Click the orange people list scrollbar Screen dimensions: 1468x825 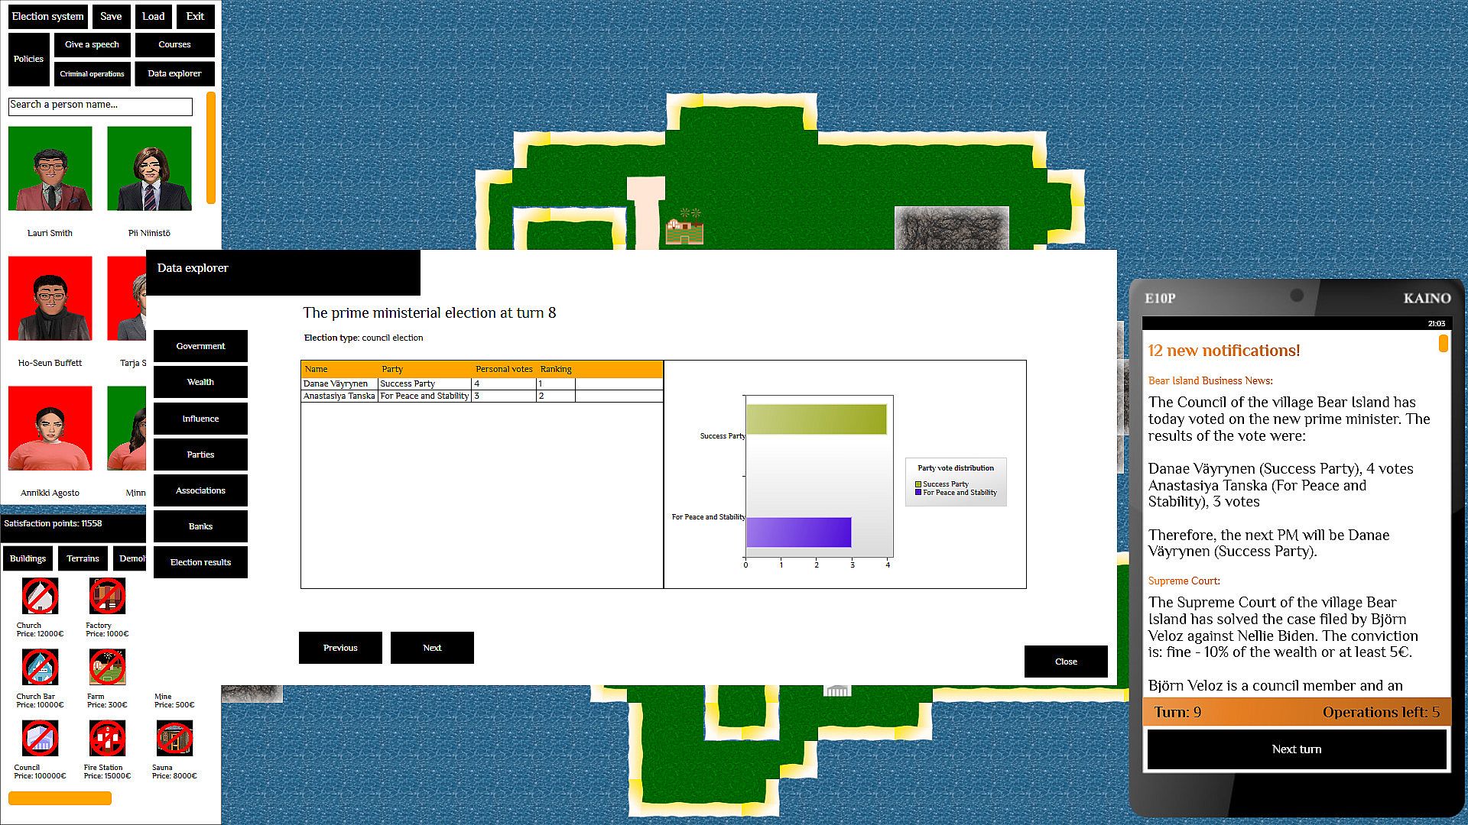point(211,148)
